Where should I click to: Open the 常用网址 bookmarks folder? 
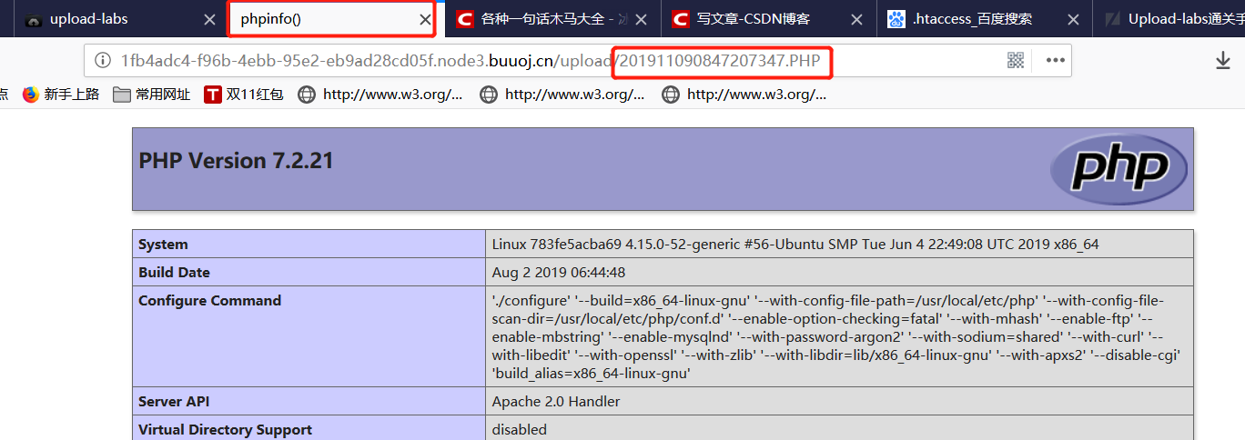pyautogui.click(x=152, y=94)
